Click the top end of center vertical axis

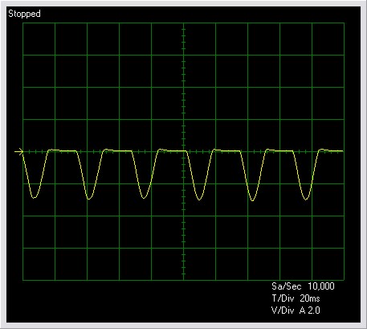tap(183, 24)
